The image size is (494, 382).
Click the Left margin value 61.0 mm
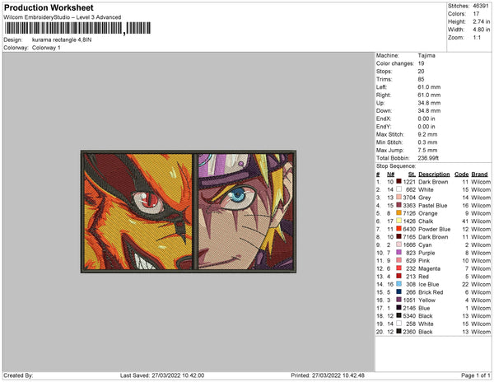tap(429, 87)
